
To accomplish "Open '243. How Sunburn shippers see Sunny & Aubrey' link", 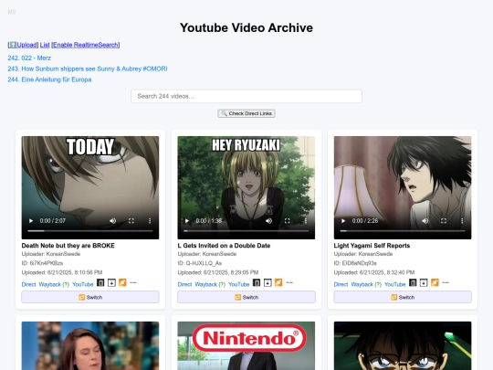I will [x=88, y=69].
